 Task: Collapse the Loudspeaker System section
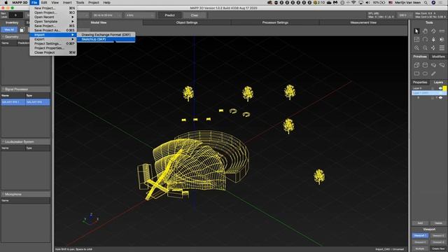(3, 141)
